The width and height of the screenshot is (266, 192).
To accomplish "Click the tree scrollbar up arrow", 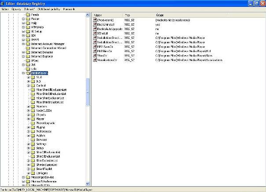I will click(88, 15).
